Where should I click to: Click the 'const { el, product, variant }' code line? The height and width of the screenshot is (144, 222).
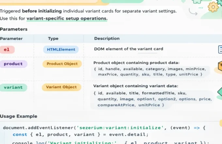(80, 135)
